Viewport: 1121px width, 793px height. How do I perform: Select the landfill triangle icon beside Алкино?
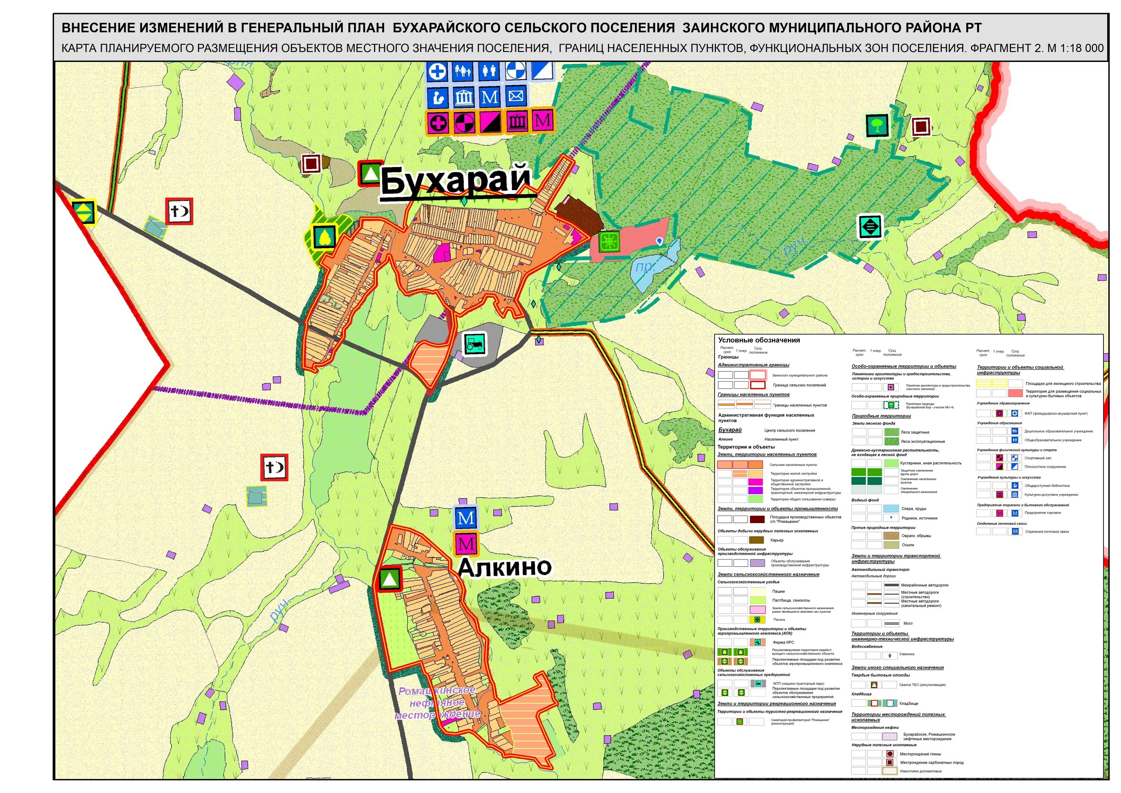click(389, 579)
